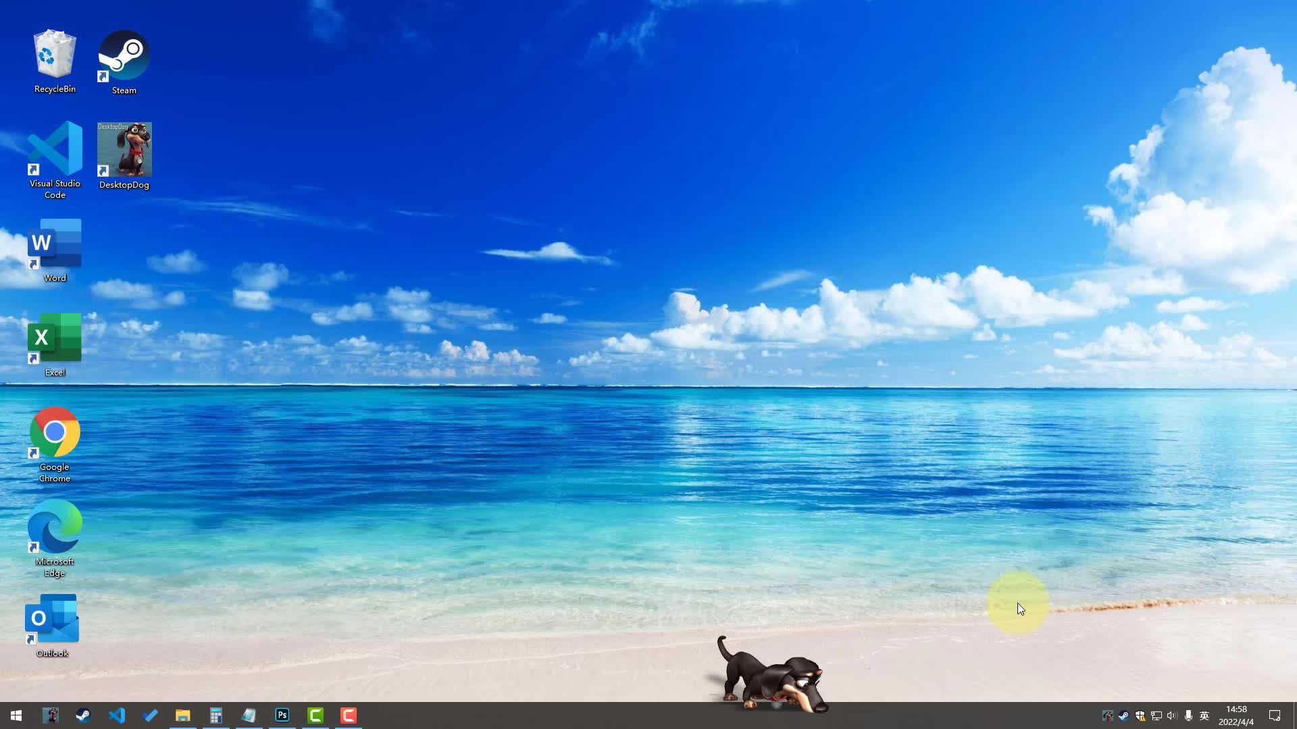Image resolution: width=1297 pixels, height=729 pixels.
Task: Open Calculator from the taskbar
Action: 216,715
